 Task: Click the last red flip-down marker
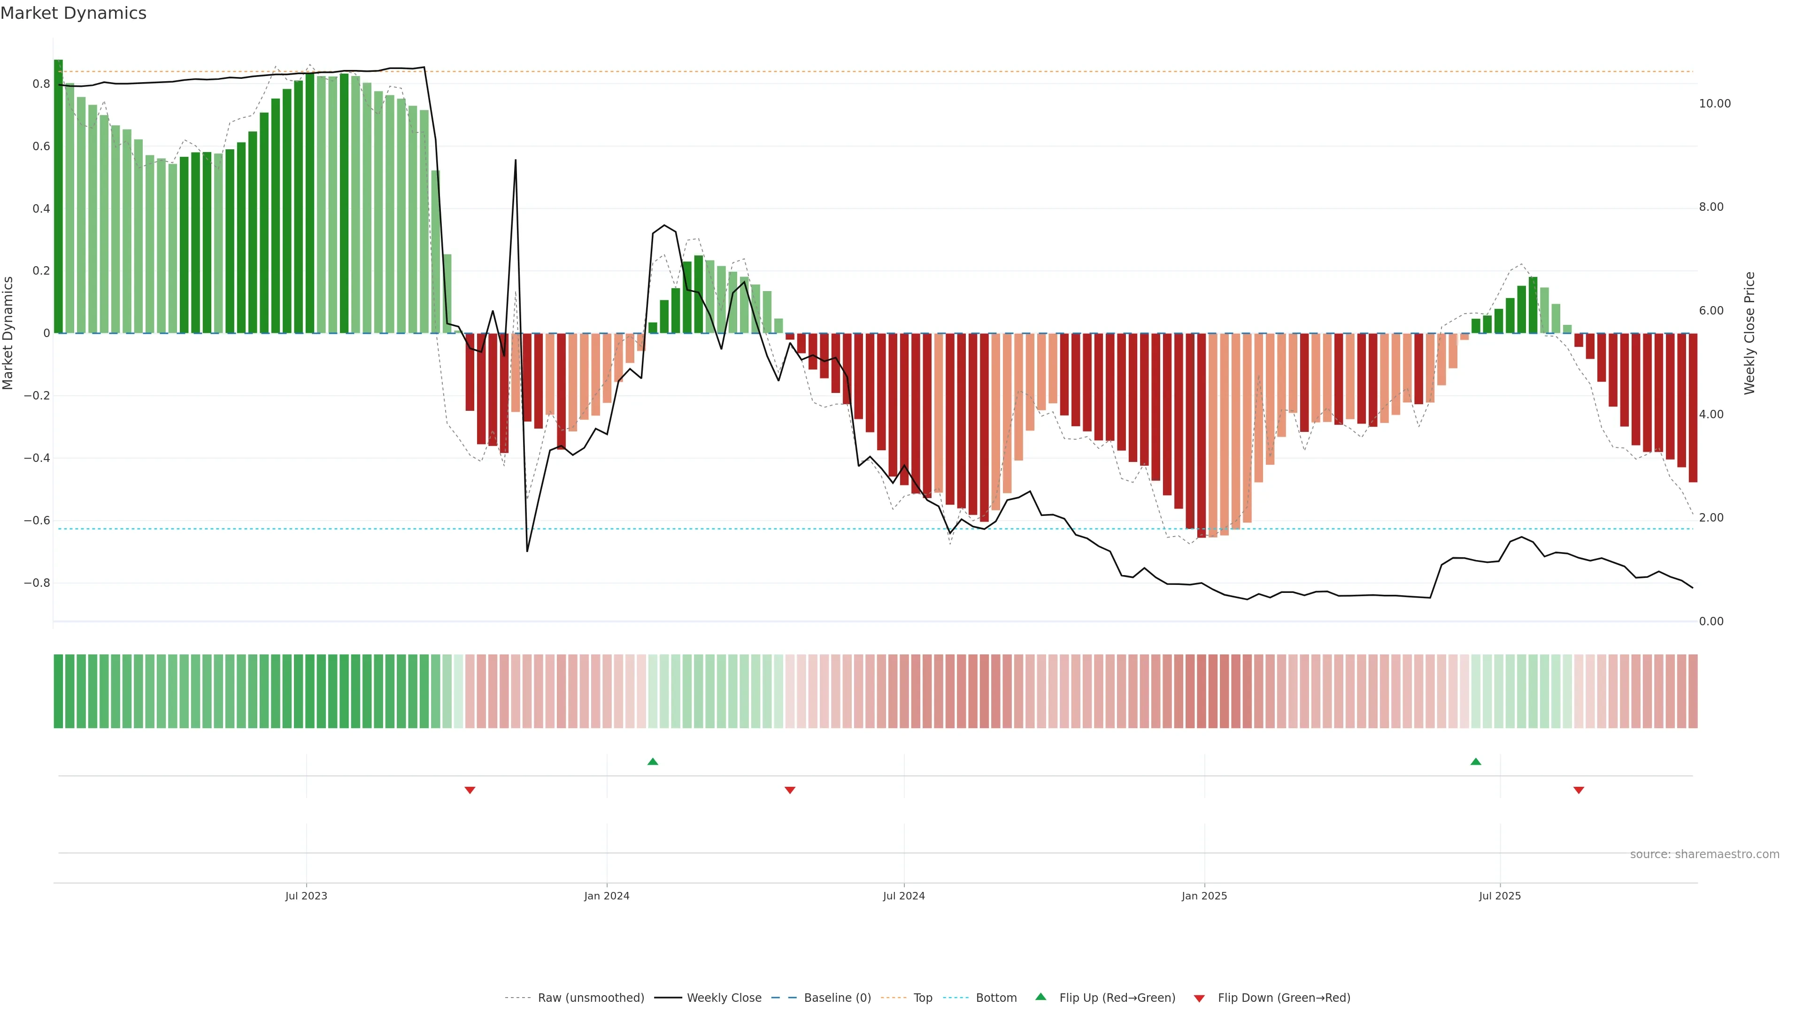tap(1578, 790)
